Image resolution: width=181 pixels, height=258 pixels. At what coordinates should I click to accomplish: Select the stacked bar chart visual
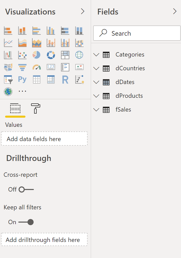(8, 30)
